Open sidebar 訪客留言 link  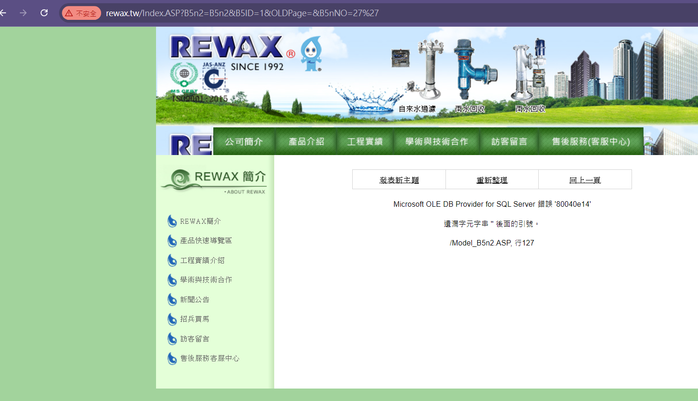[195, 339]
